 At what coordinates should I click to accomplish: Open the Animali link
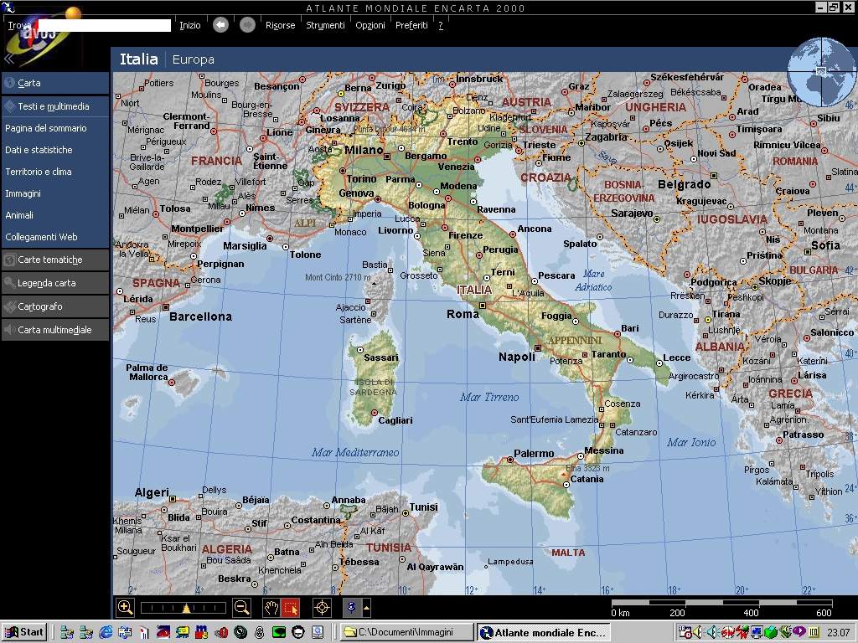(19, 215)
